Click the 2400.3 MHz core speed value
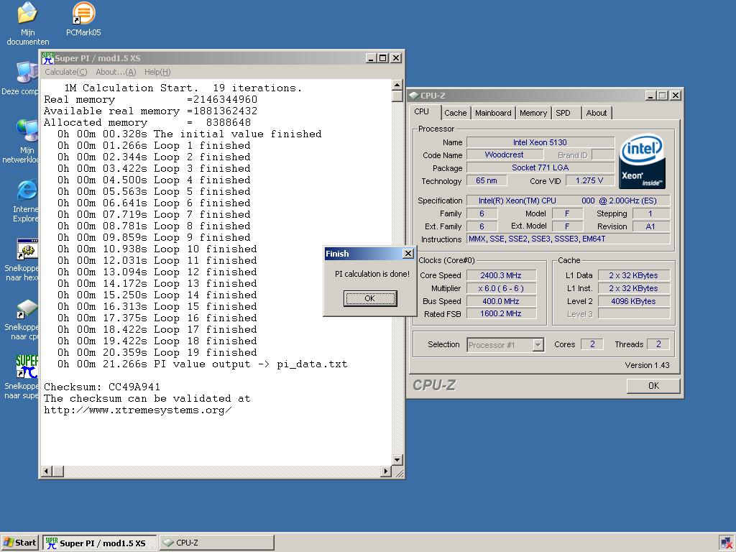 pyautogui.click(x=501, y=275)
